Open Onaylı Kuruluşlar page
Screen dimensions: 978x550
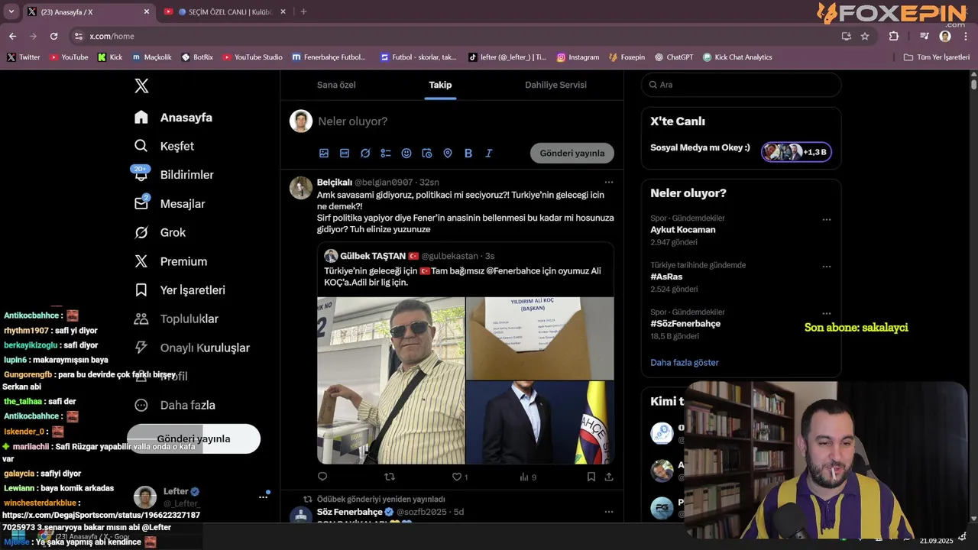[x=192, y=348]
